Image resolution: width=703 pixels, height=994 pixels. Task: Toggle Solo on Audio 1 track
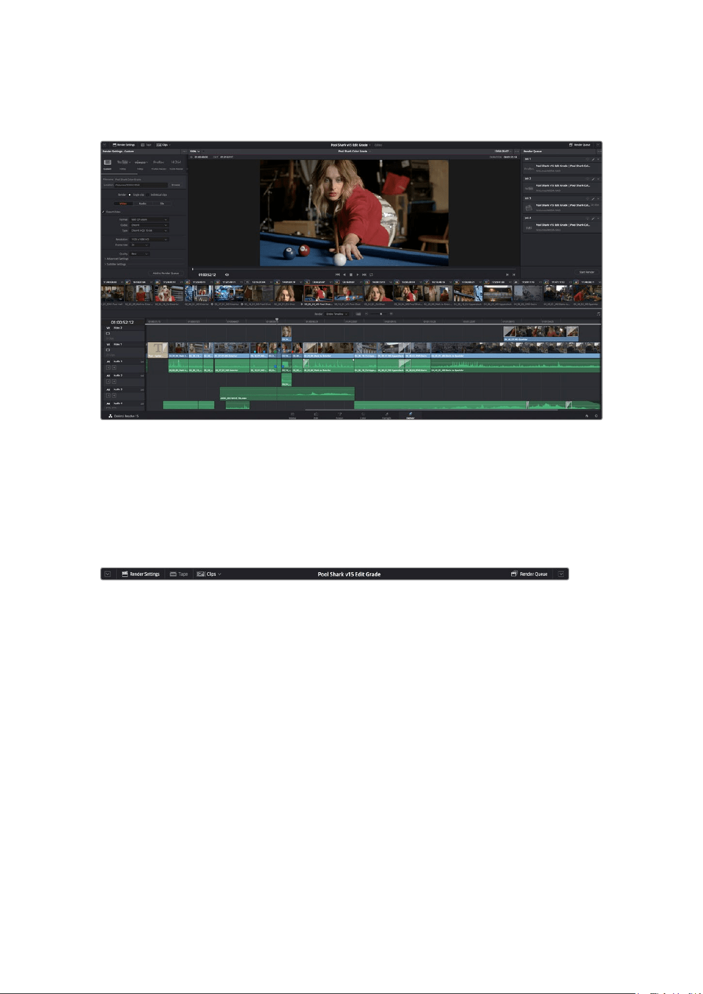point(108,368)
